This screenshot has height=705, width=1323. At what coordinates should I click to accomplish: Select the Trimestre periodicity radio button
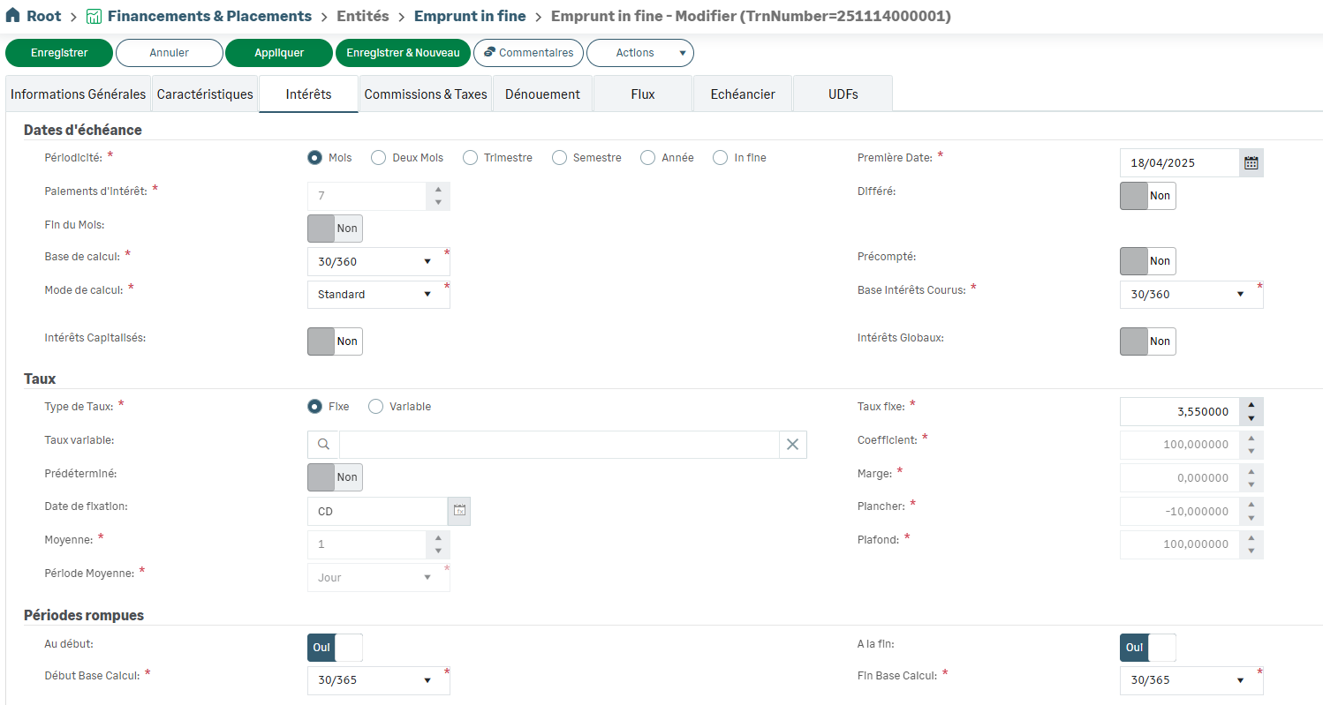[x=470, y=158]
